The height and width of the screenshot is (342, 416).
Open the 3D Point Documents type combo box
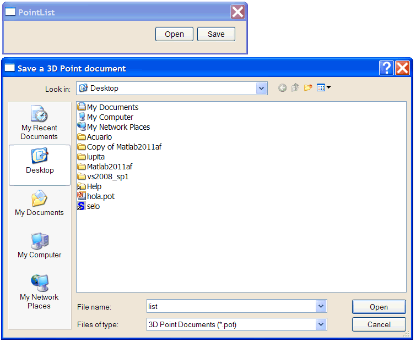tap(237, 324)
